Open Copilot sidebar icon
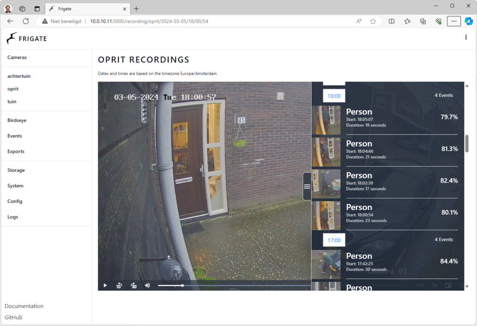Image resolution: width=477 pixels, height=326 pixels. point(469,21)
